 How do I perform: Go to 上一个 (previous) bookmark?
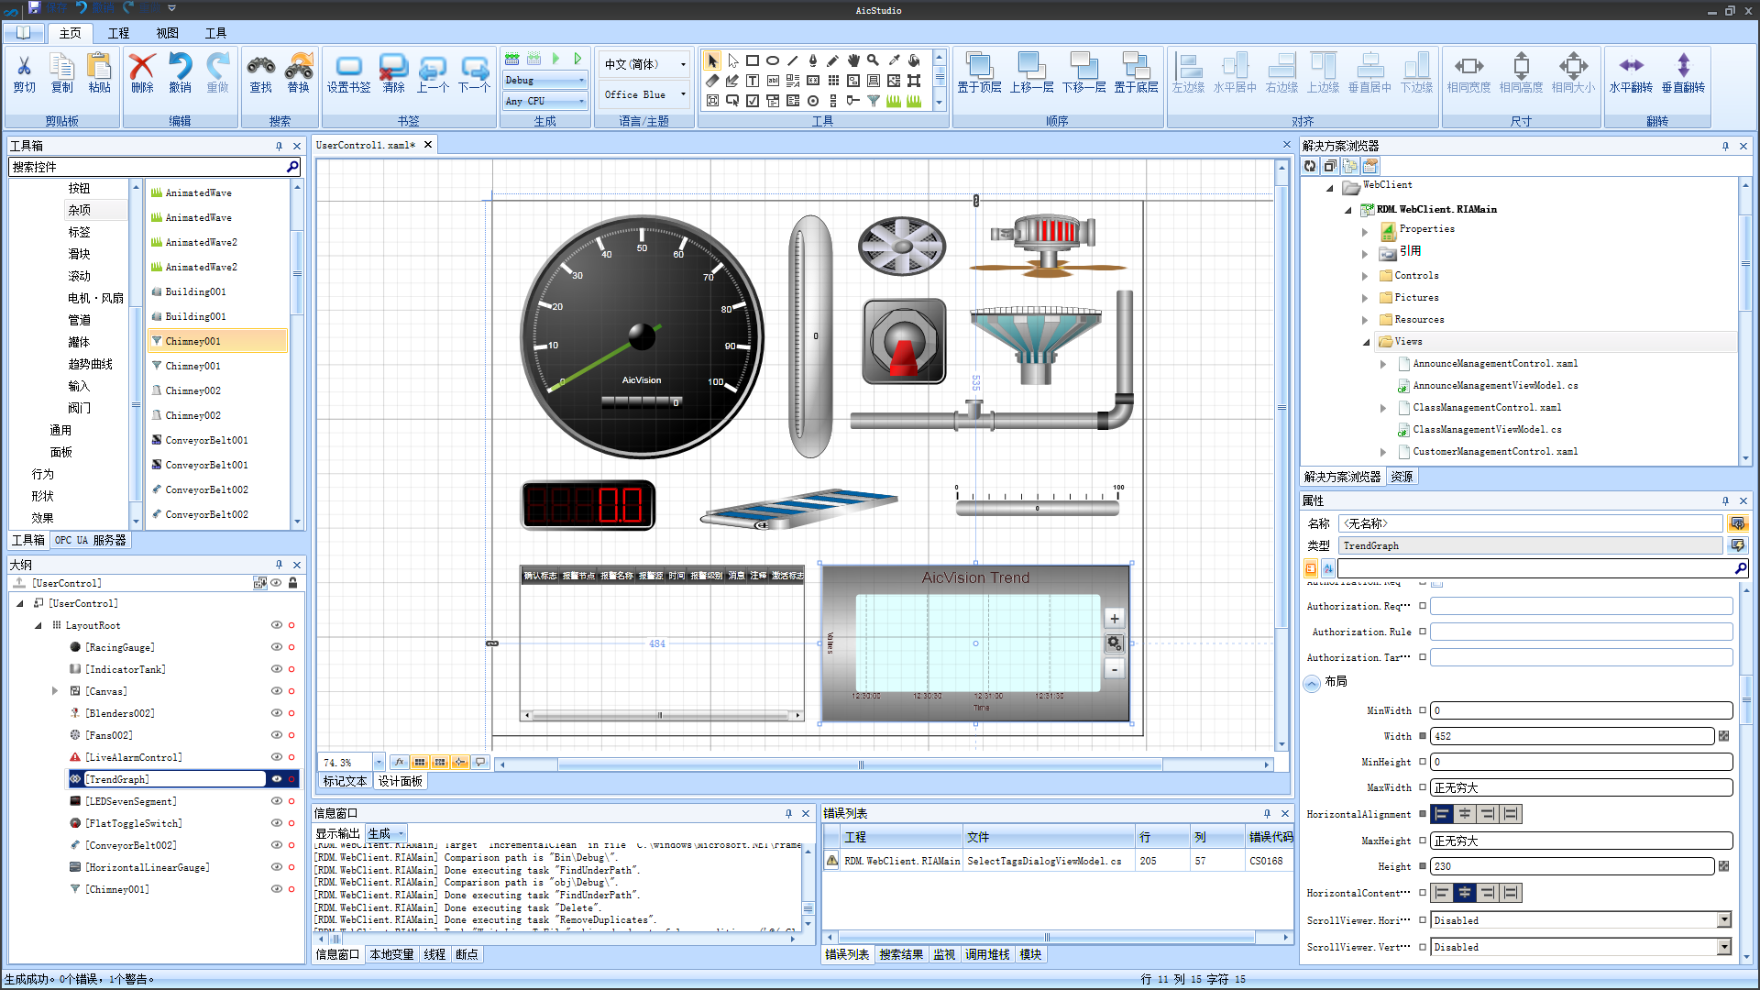[x=433, y=68]
